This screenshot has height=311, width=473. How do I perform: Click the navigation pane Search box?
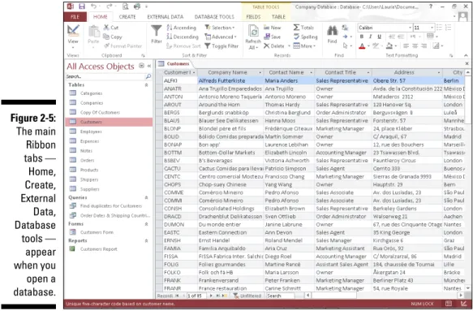tap(105, 76)
